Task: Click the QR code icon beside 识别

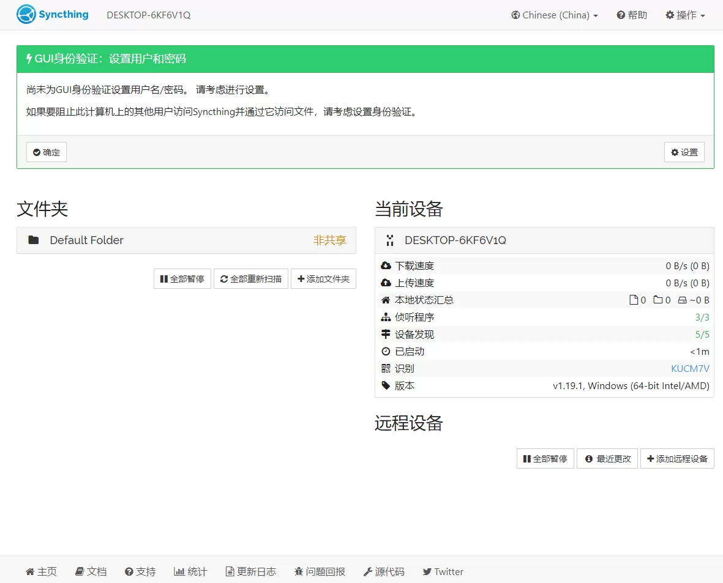Action: tap(386, 368)
